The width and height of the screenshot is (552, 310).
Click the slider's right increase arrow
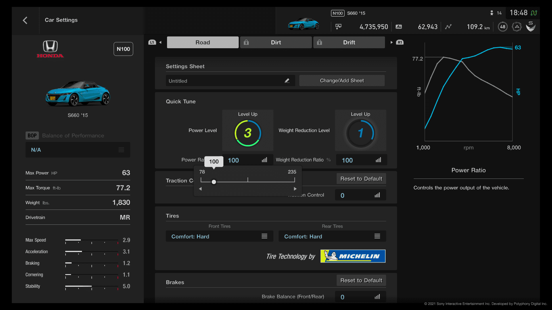295,189
